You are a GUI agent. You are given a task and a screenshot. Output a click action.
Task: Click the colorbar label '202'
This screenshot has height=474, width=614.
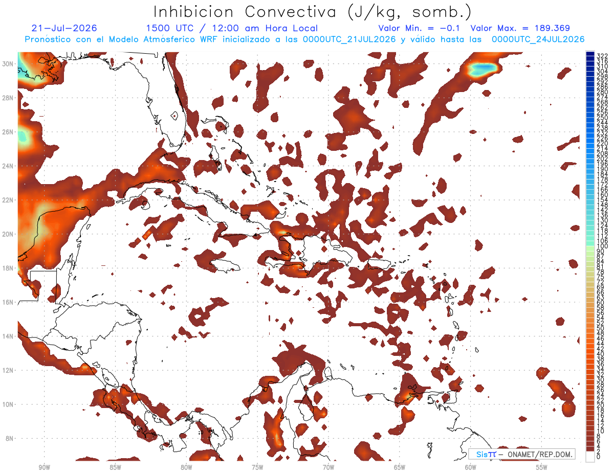pyautogui.click(x=602, y=159)
